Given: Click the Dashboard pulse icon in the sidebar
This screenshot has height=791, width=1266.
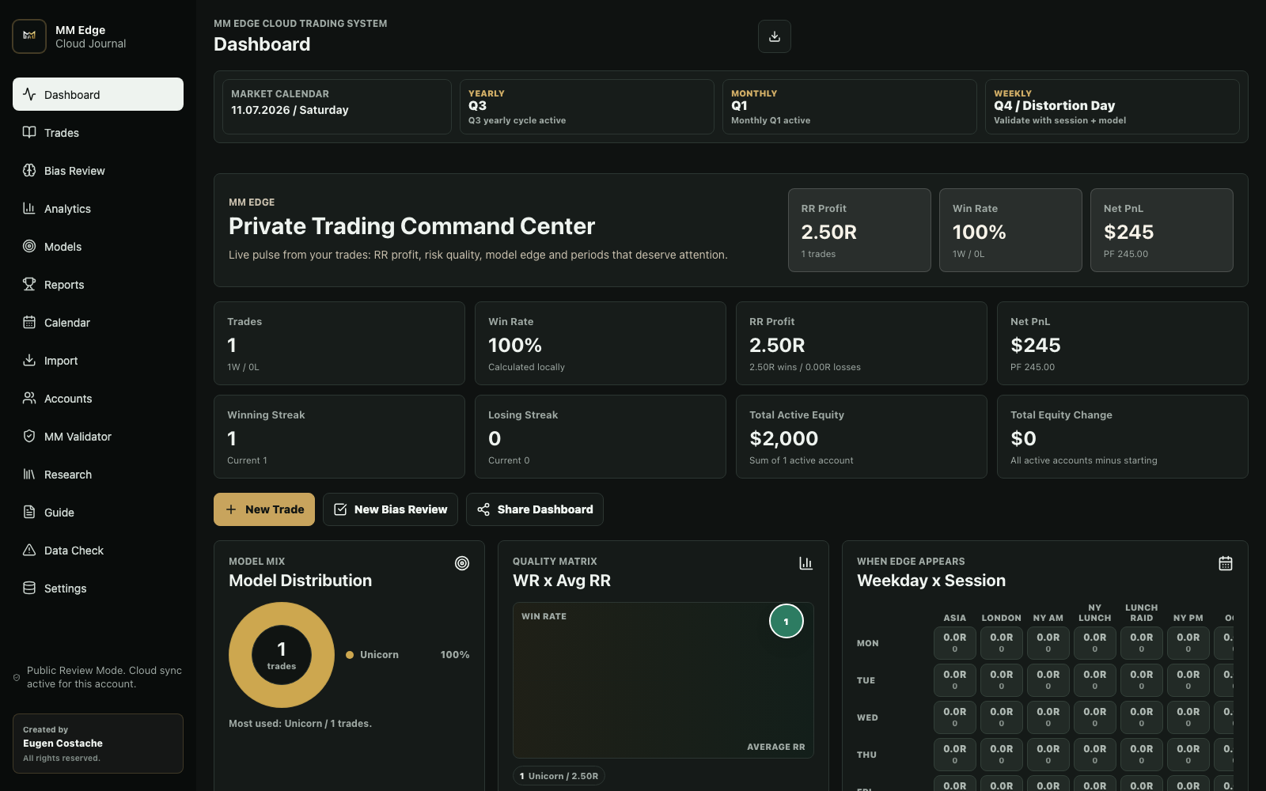Looking at the screenshot, I should (x=29, y=94).
